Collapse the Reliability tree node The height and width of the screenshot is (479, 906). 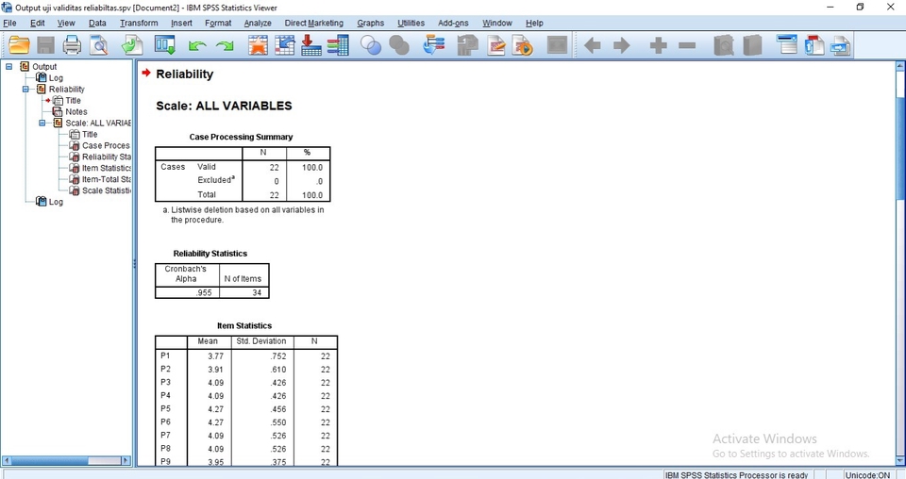click(x=25, y=89)
